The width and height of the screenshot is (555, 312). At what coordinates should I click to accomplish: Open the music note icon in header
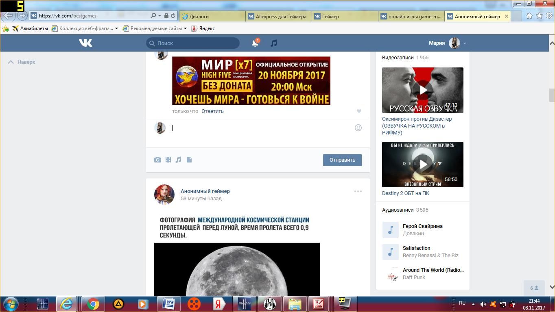click(x=274, y=43)
